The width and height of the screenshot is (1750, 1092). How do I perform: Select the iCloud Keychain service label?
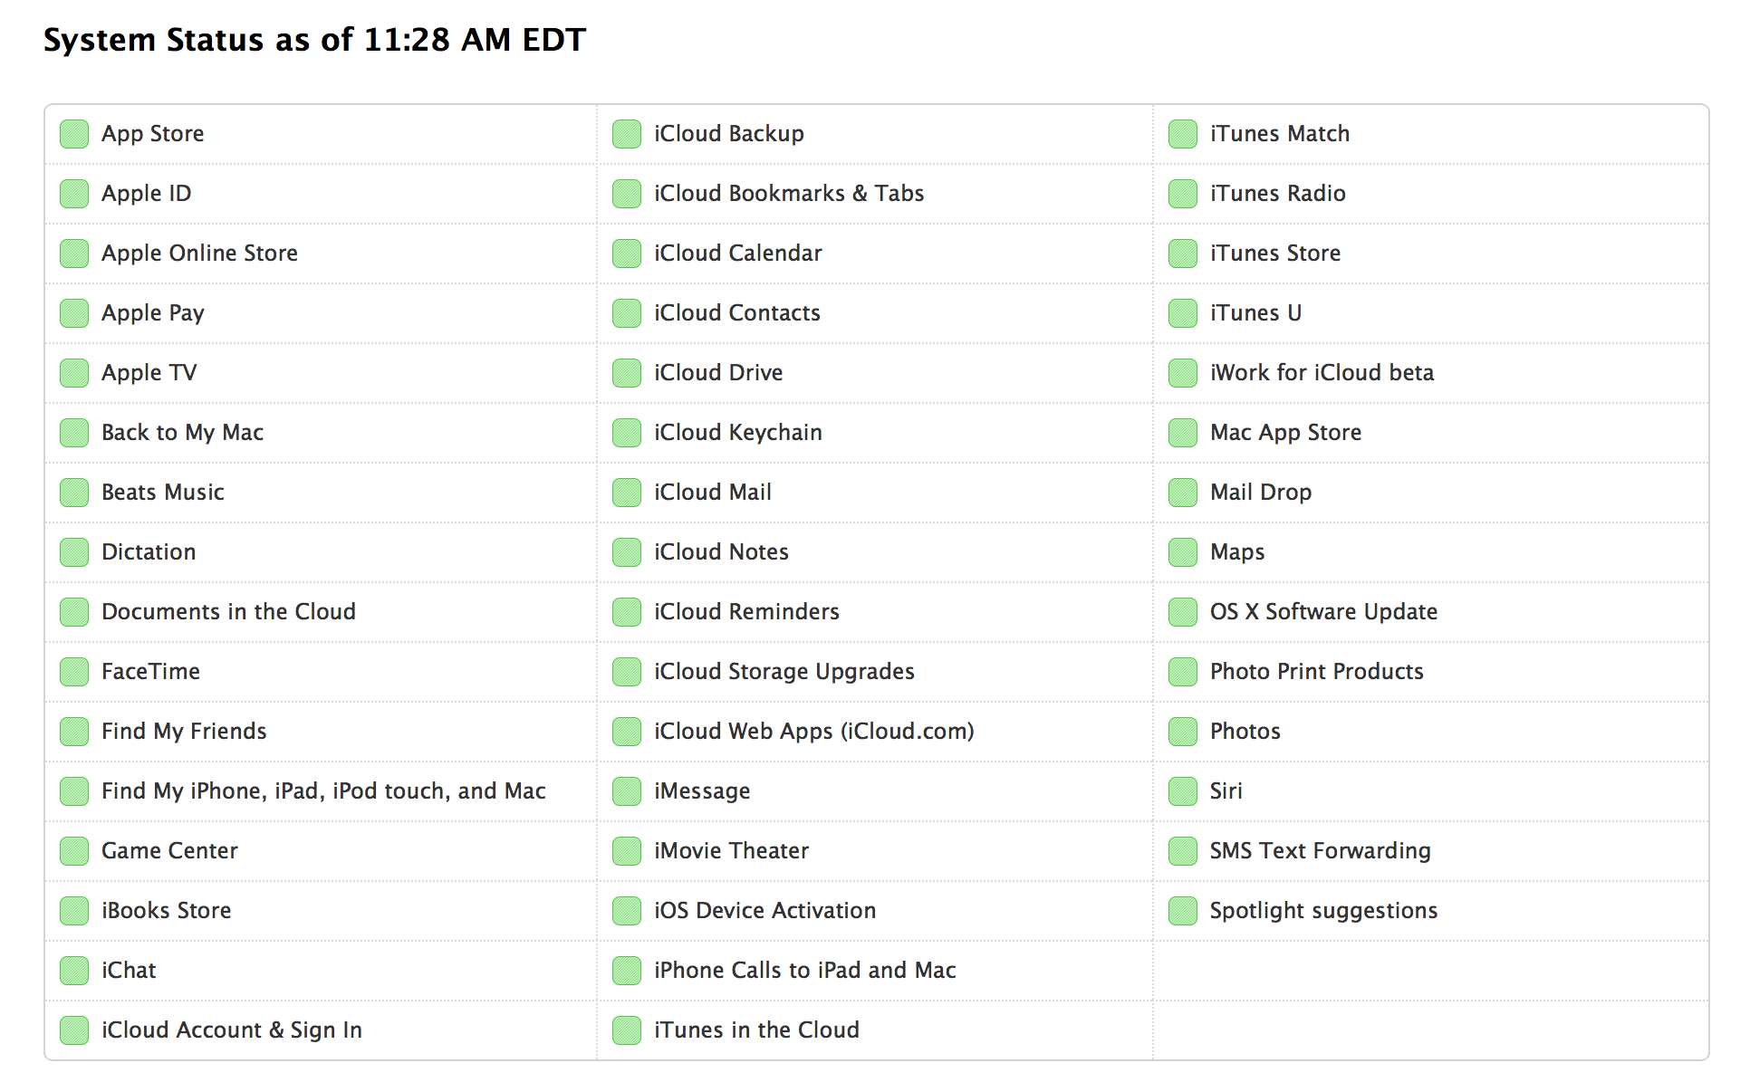(x=738, y=433)
